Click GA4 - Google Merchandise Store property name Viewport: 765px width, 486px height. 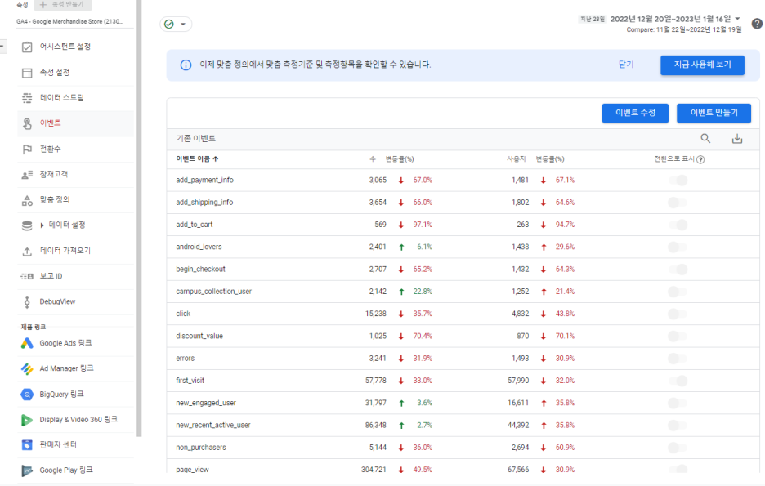69,21
